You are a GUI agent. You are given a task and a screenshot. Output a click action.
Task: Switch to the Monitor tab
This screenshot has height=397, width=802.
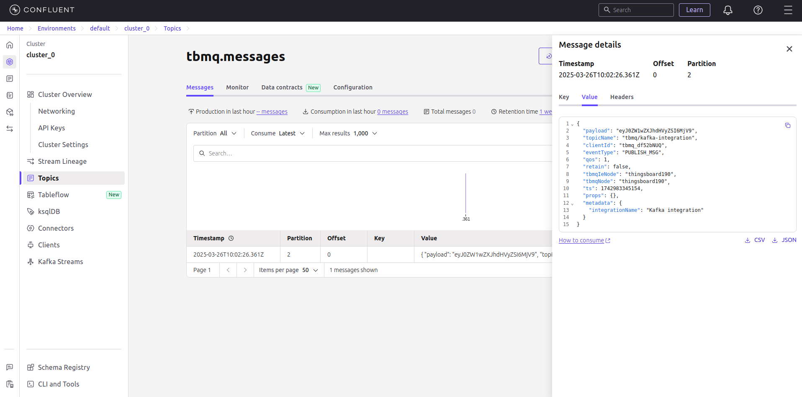[237, 87]
